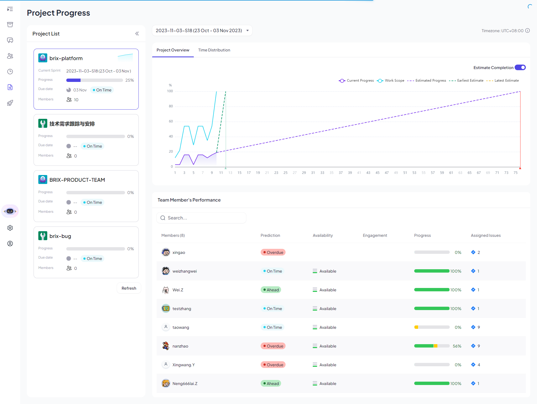The height and width of the screenshot is (404, 537).
Task: Click the brix-platform sparkline thumbnail
Action: tap(125, 57)
